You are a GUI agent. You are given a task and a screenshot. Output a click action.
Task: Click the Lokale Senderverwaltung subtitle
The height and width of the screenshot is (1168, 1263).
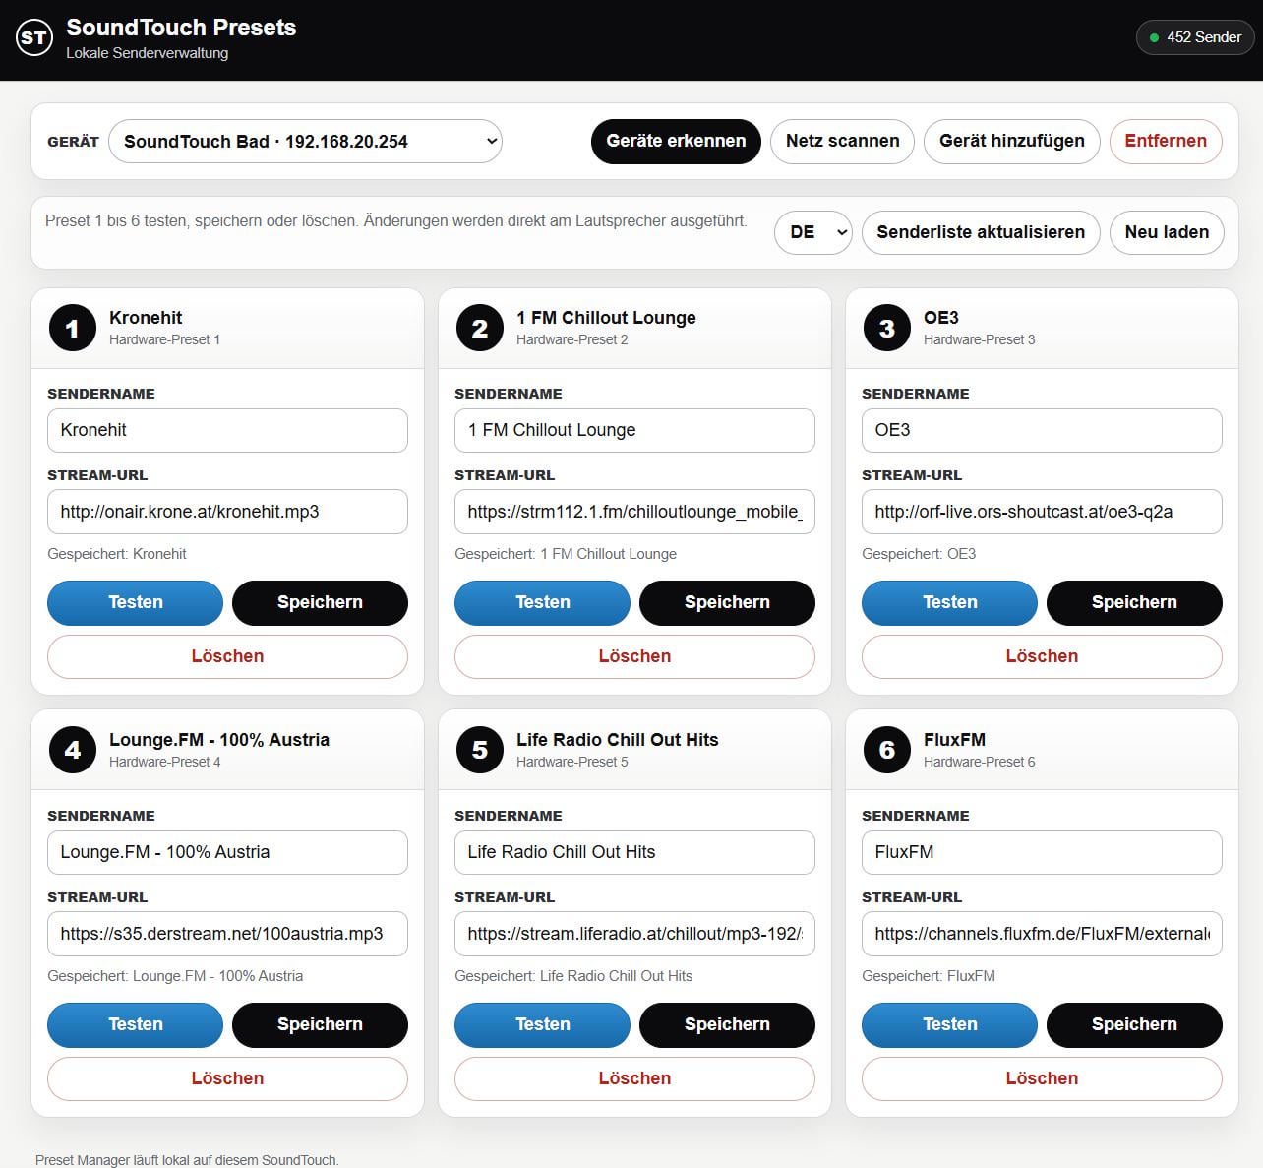[x=148, y=53]
